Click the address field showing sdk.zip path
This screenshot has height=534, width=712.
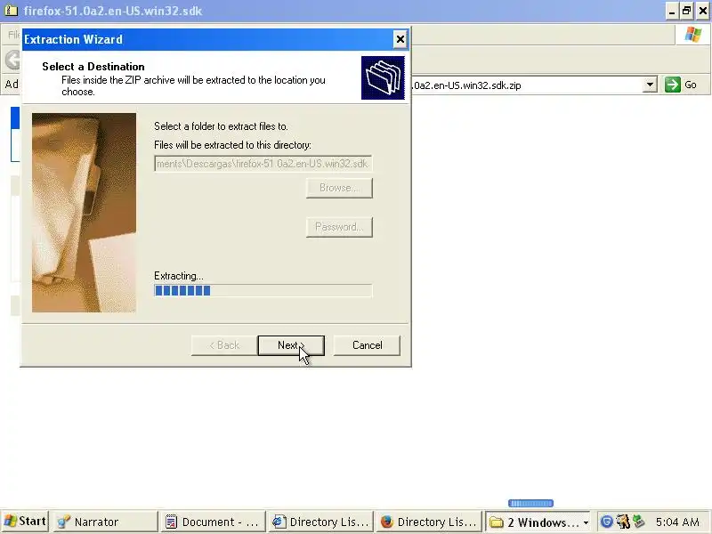pyautogui.click(x=527, y=85)
